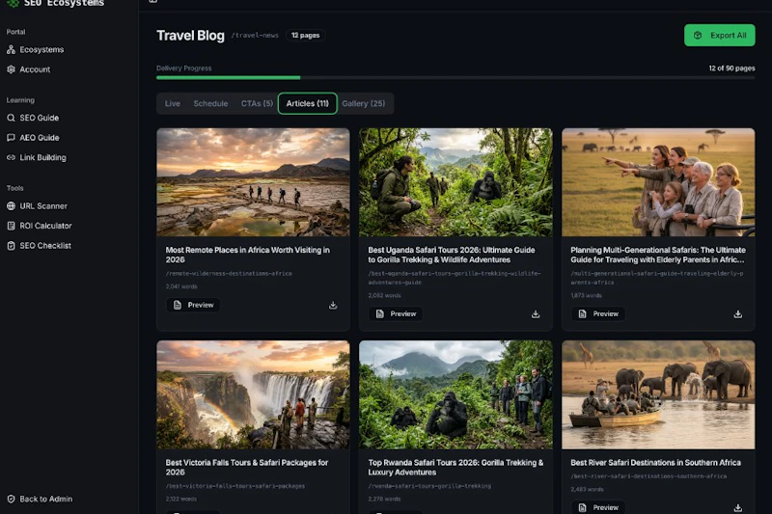Click the SEO Guide magnifier icon
The image size is (772, 514).
coord(11,118)
